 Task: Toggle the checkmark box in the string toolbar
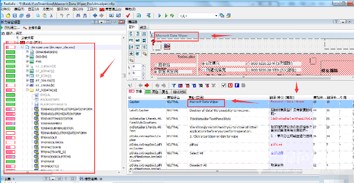tap(224, 85)
